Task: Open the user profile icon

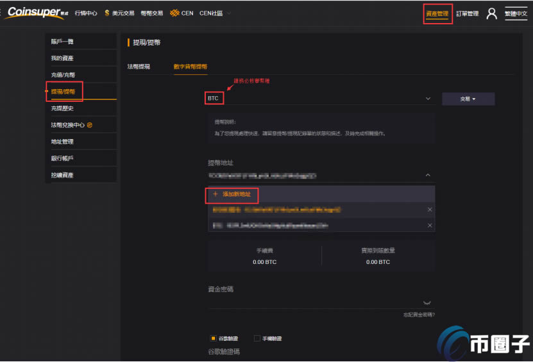Action: 491,13
